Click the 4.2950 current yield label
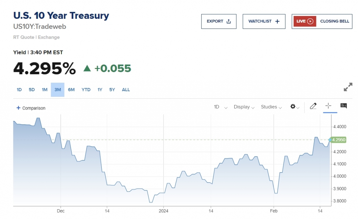The width and height of the screenshot is (358, 219). pos(338,140)
